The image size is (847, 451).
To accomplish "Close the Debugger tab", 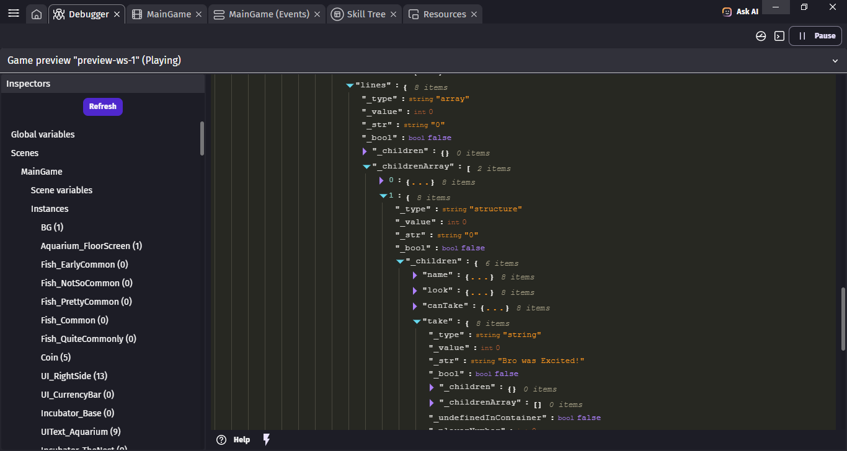I will click(x=117, y=14).
